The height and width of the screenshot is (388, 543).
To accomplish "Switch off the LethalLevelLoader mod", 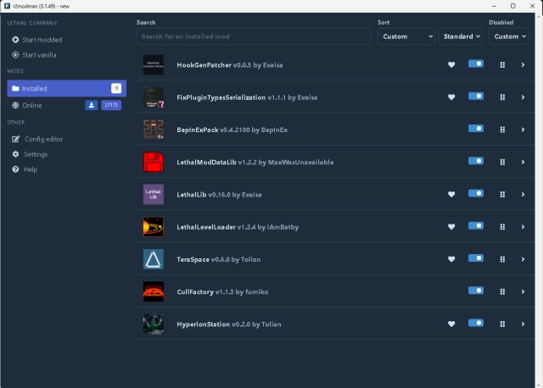I will 476,226.
